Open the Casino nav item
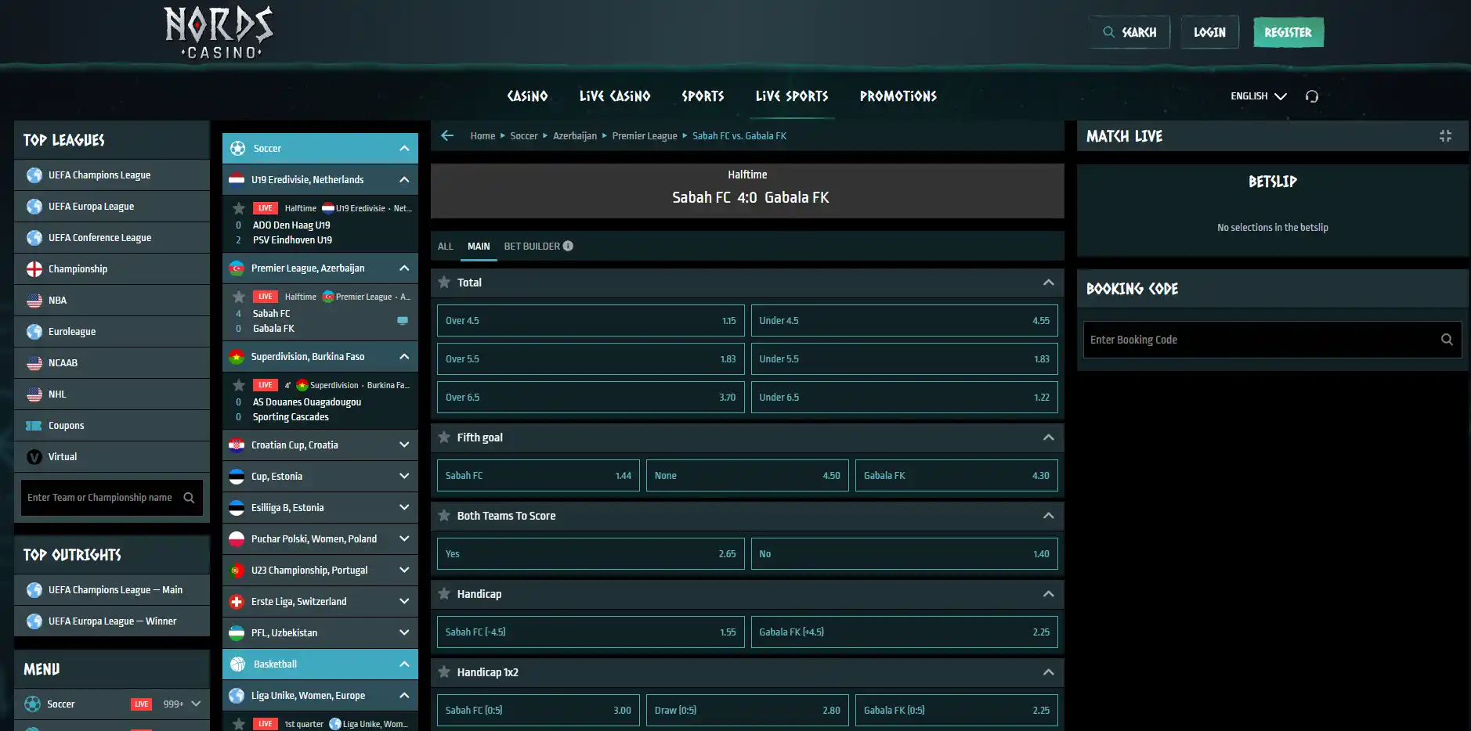Image resolution: width=1471 pixels, height=731 pixels. pyautogui.click(x=527, y=96)
